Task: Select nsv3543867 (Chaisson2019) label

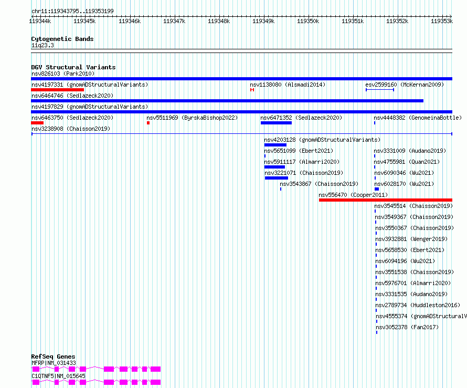Action: point(319,184)
